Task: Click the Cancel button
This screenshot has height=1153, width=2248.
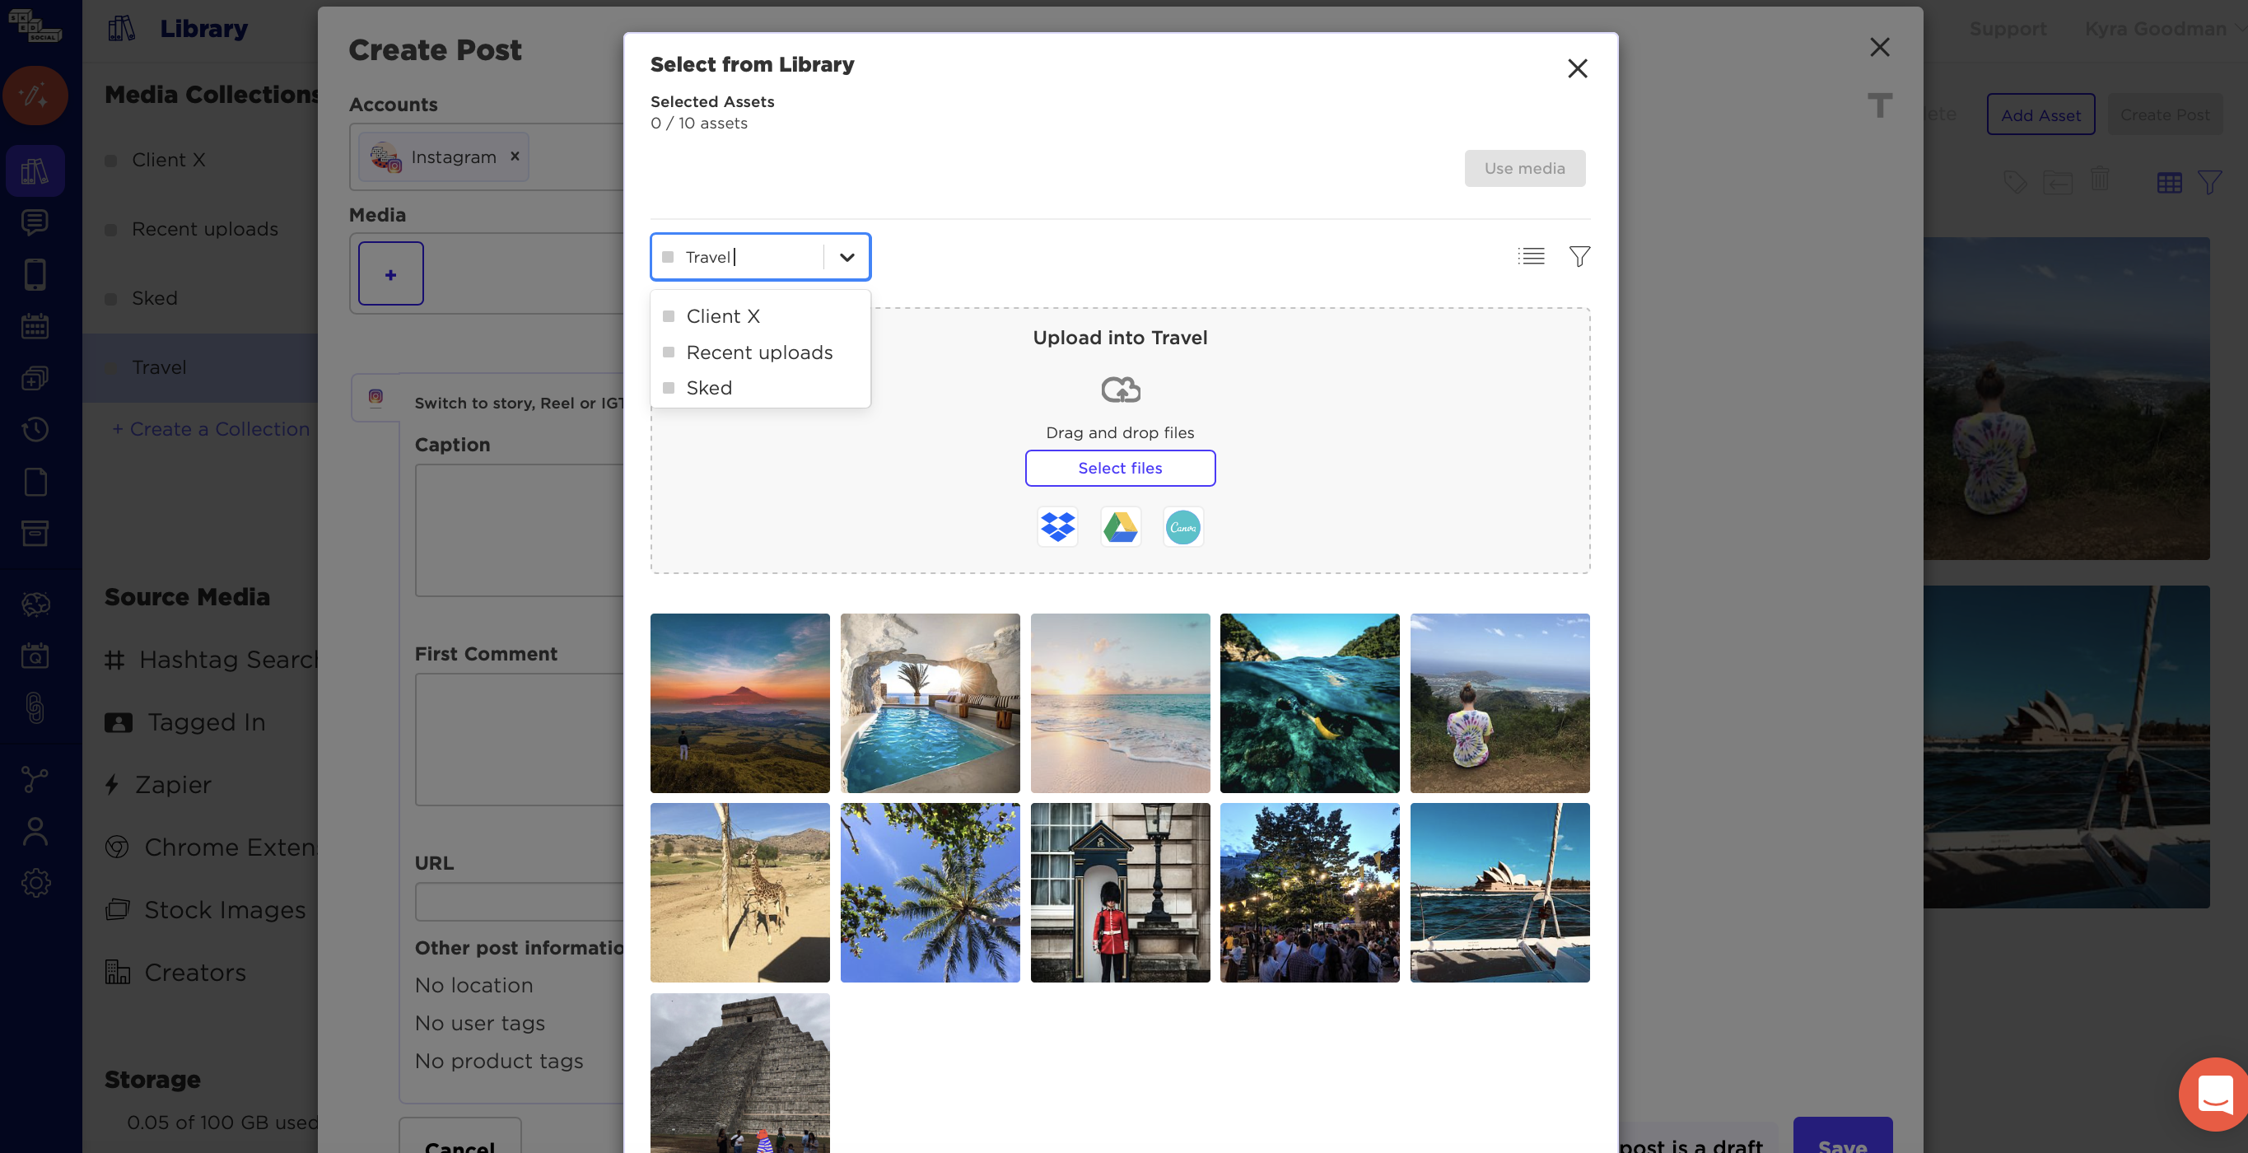Action: pyautogui.click(x=460, y=1137)
